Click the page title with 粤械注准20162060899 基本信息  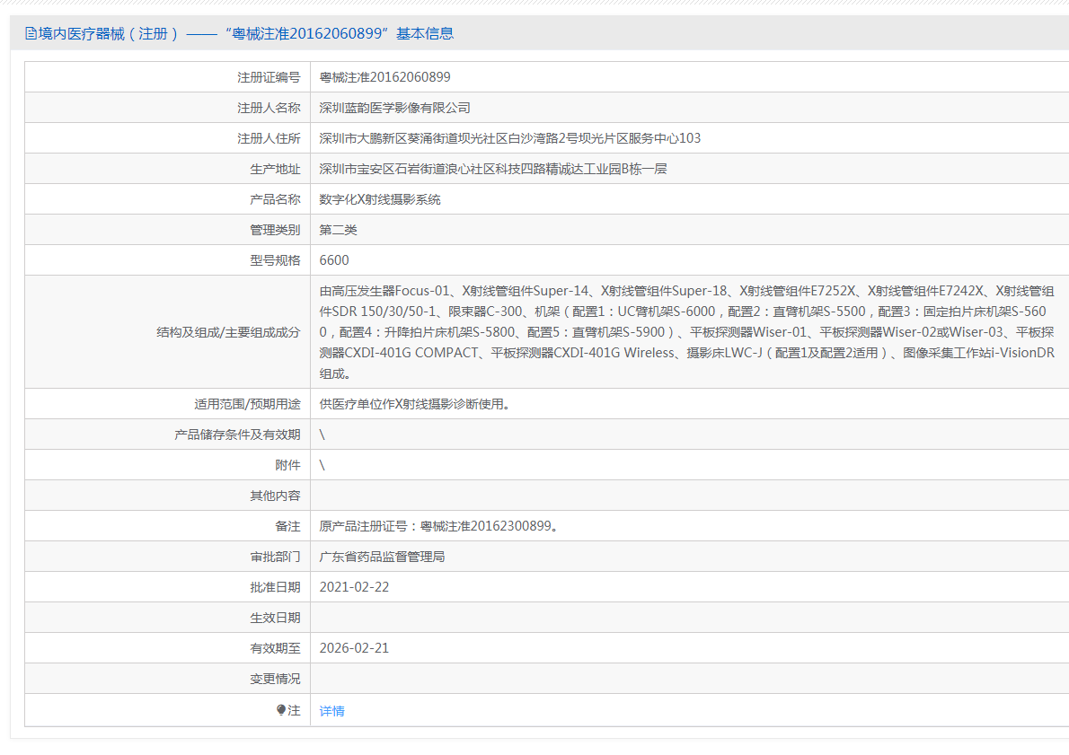[246, 34]
